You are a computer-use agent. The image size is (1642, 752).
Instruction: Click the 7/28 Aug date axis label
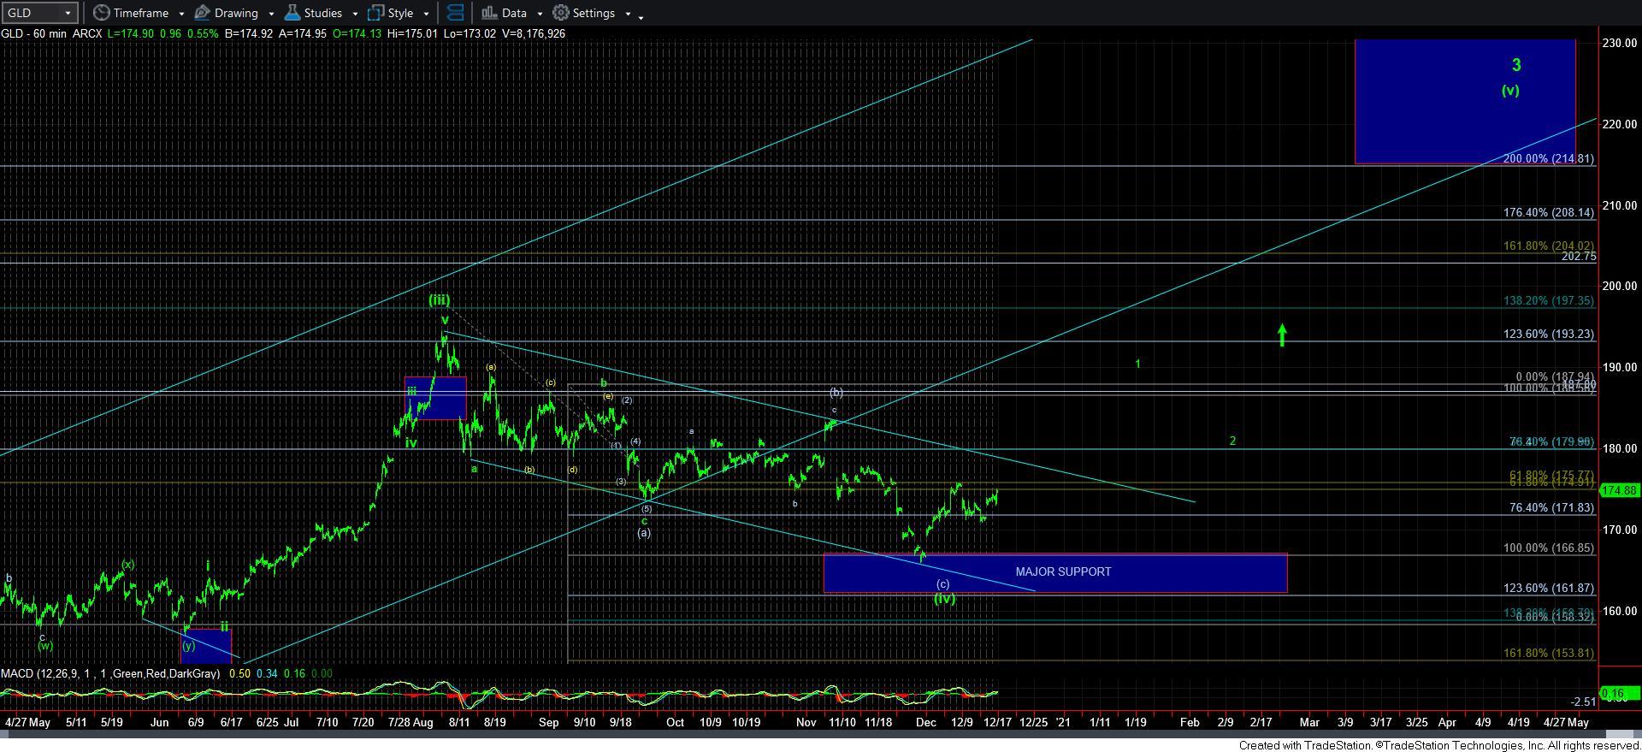click(410, 722)
